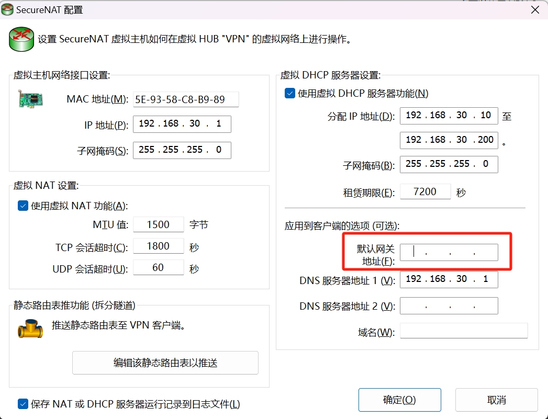Select the DNS server address 2 field
The image size is (548, 419).
(449, 306)
